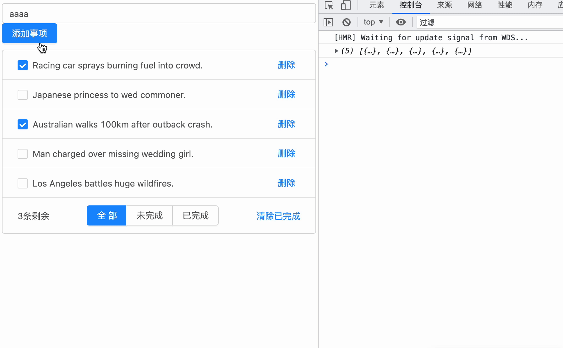Click 清除已完成 to clear completed items
This screenshot has width=563, height=348.
[278, 216]
